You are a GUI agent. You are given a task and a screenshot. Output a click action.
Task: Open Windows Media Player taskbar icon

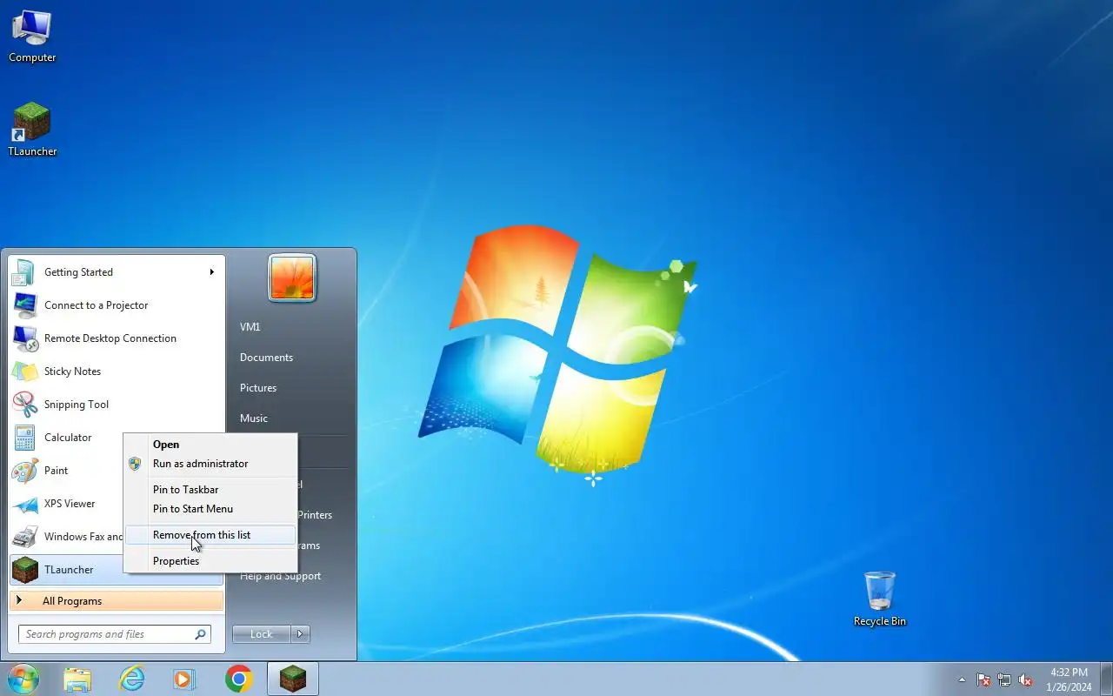tap(185, 679)
